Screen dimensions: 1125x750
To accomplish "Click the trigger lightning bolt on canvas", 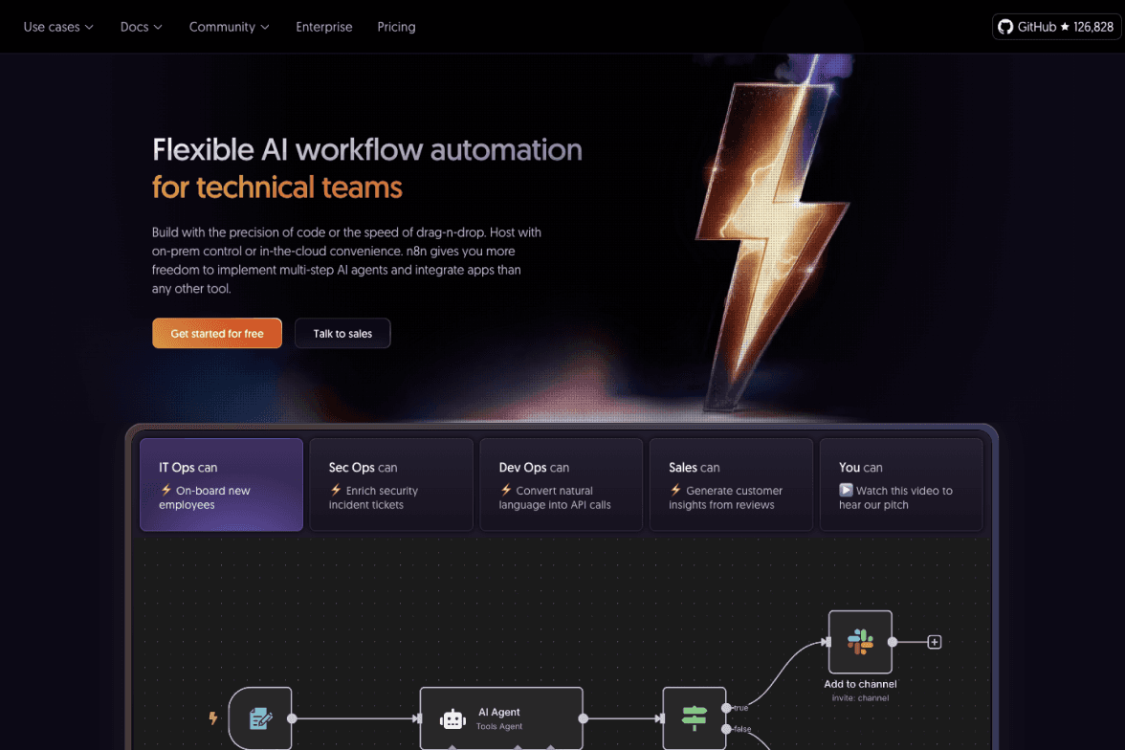I will point(213,717).
